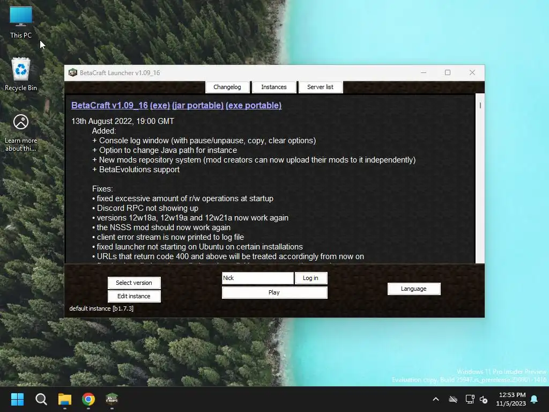Click 'default instance [b1.7.3]' status text
Screen dimensions: 549x412
101,308
